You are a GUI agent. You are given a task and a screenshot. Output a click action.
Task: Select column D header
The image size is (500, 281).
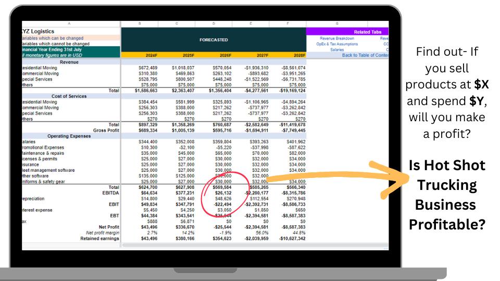[214, 23]
